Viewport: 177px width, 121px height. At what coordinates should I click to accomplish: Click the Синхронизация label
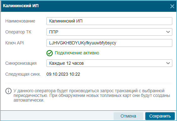tap(21, 63)
